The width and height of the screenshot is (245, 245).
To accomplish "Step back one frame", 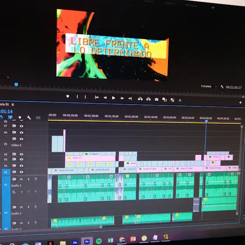I will point(105,98).
